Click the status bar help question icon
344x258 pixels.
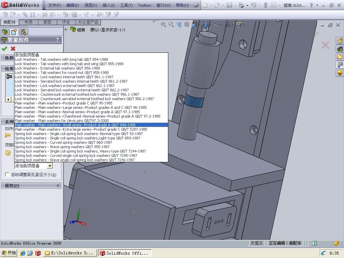(x=314, y=243)
